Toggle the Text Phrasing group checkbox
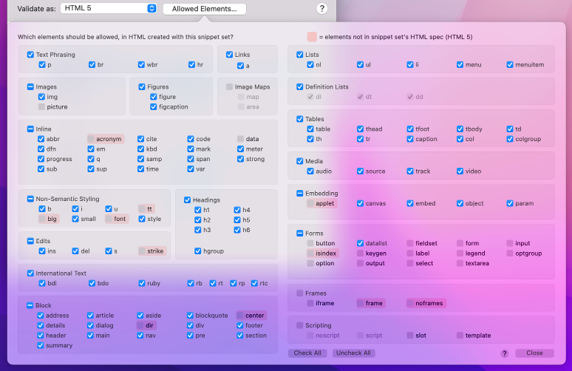This screenshot has width=572, height=371. (30, 55)
